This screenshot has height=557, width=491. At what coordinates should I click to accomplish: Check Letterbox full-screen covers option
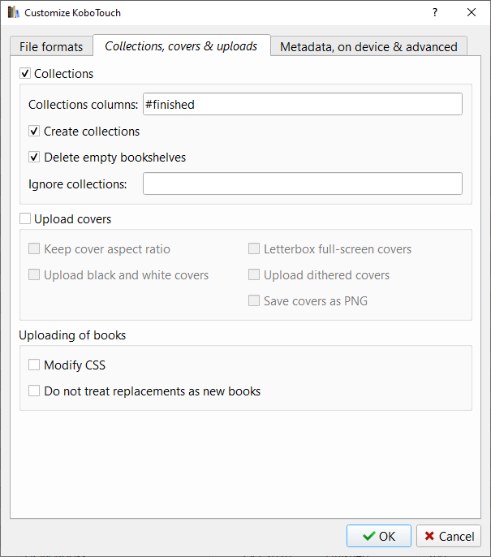[x=254, y=249]
